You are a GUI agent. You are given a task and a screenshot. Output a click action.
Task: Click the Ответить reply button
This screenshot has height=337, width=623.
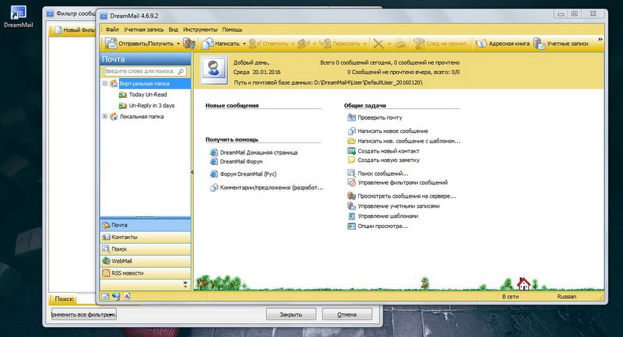(x=268, y=44)
